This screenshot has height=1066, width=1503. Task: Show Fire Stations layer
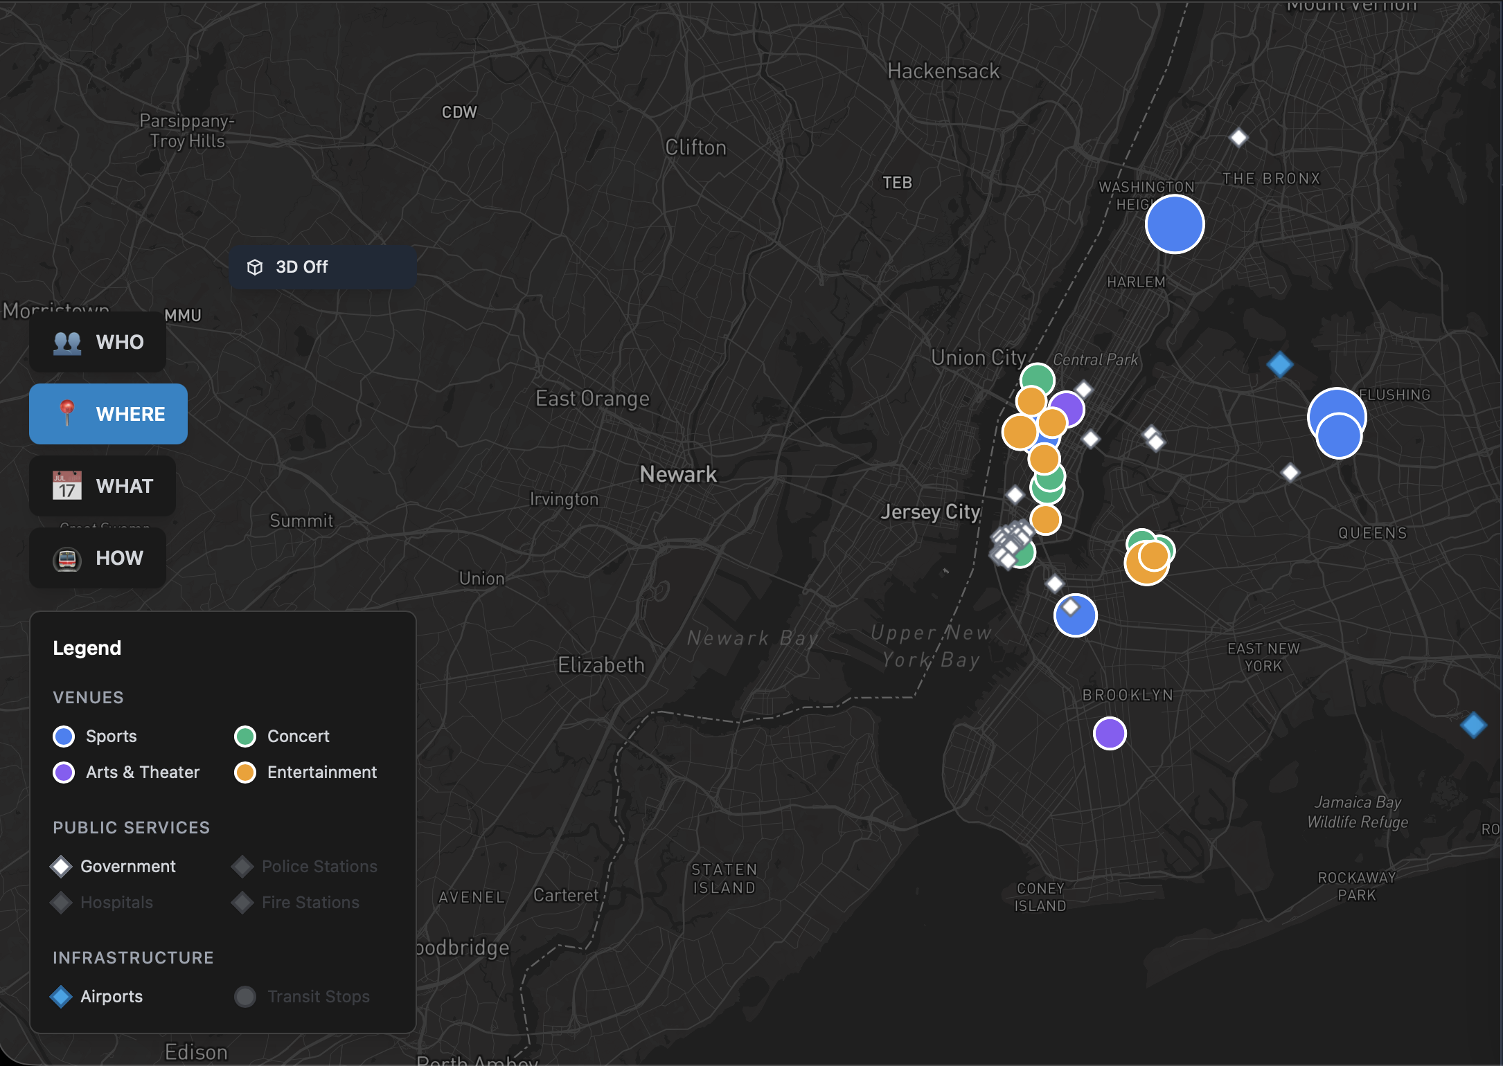pyautogui.click(x=296, y=902)
